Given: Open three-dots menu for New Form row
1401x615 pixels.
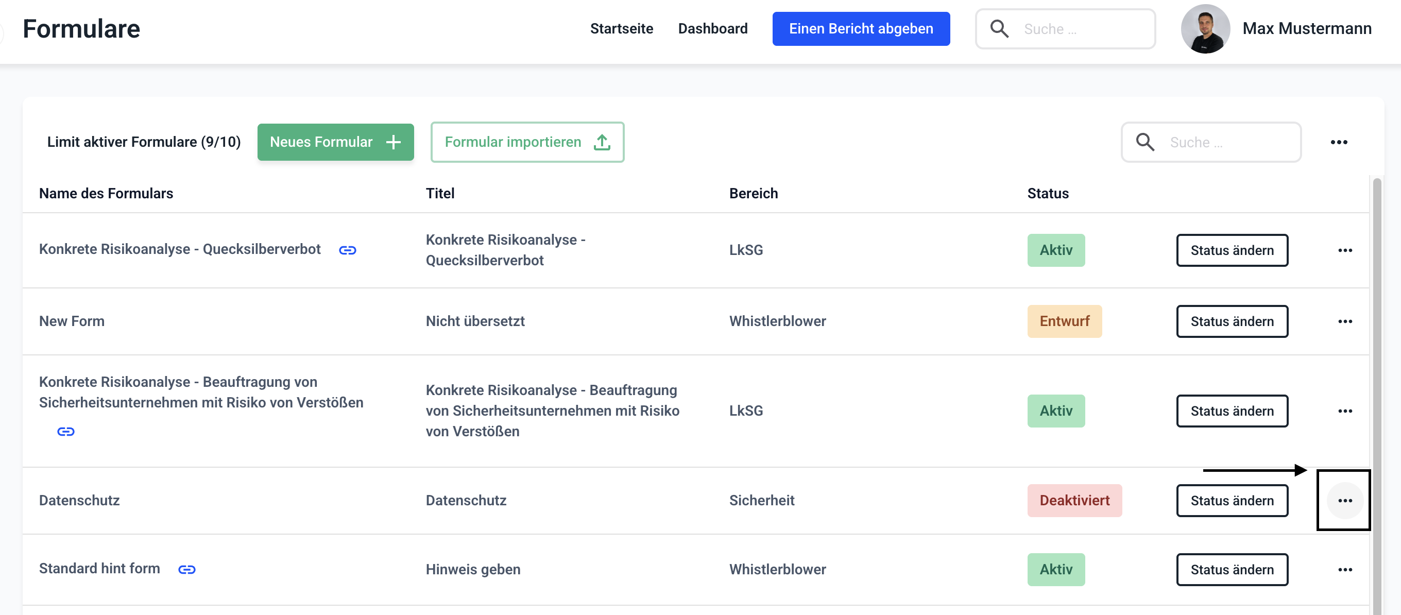Looking at the screenshot, I should point(1344,321).
